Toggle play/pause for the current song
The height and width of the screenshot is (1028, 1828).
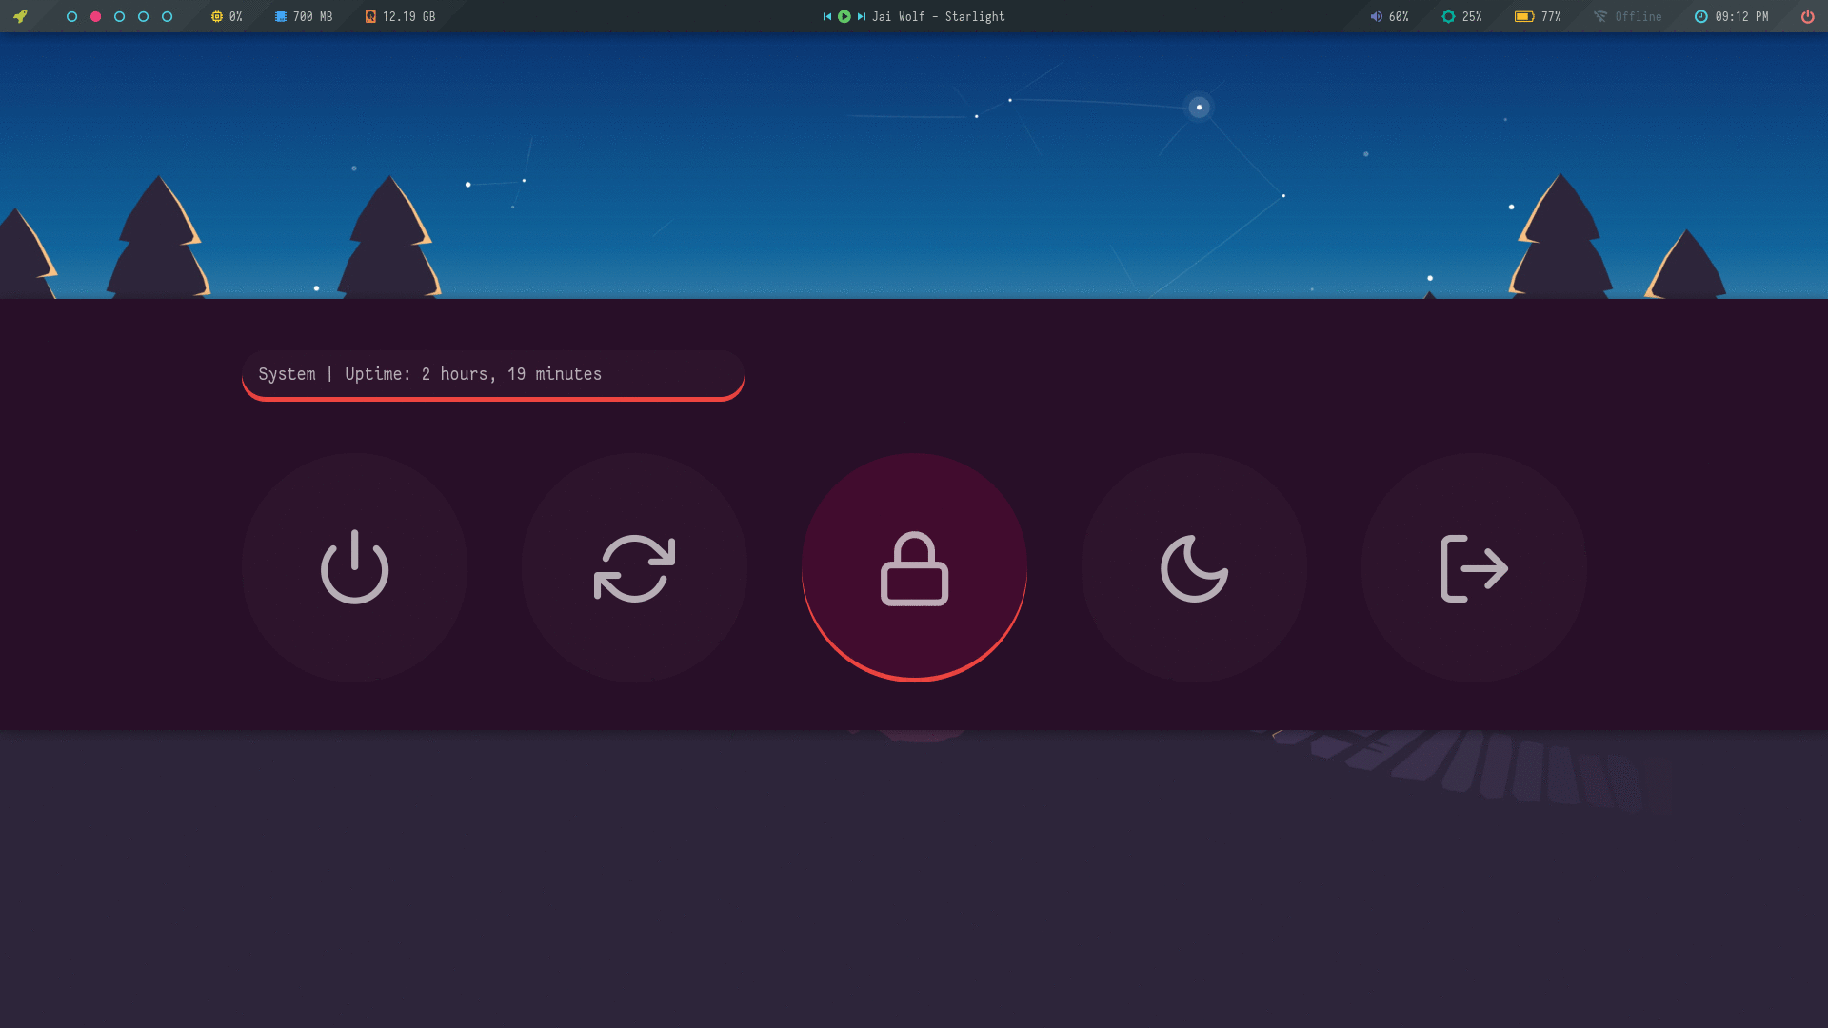(844, 16)
